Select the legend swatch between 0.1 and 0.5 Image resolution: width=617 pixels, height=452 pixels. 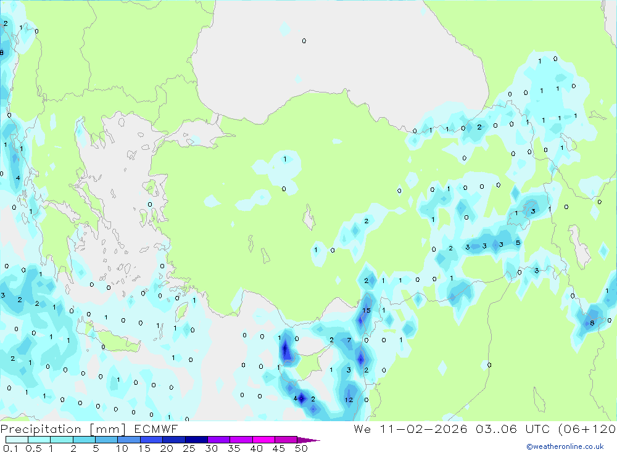pos(17,440)
